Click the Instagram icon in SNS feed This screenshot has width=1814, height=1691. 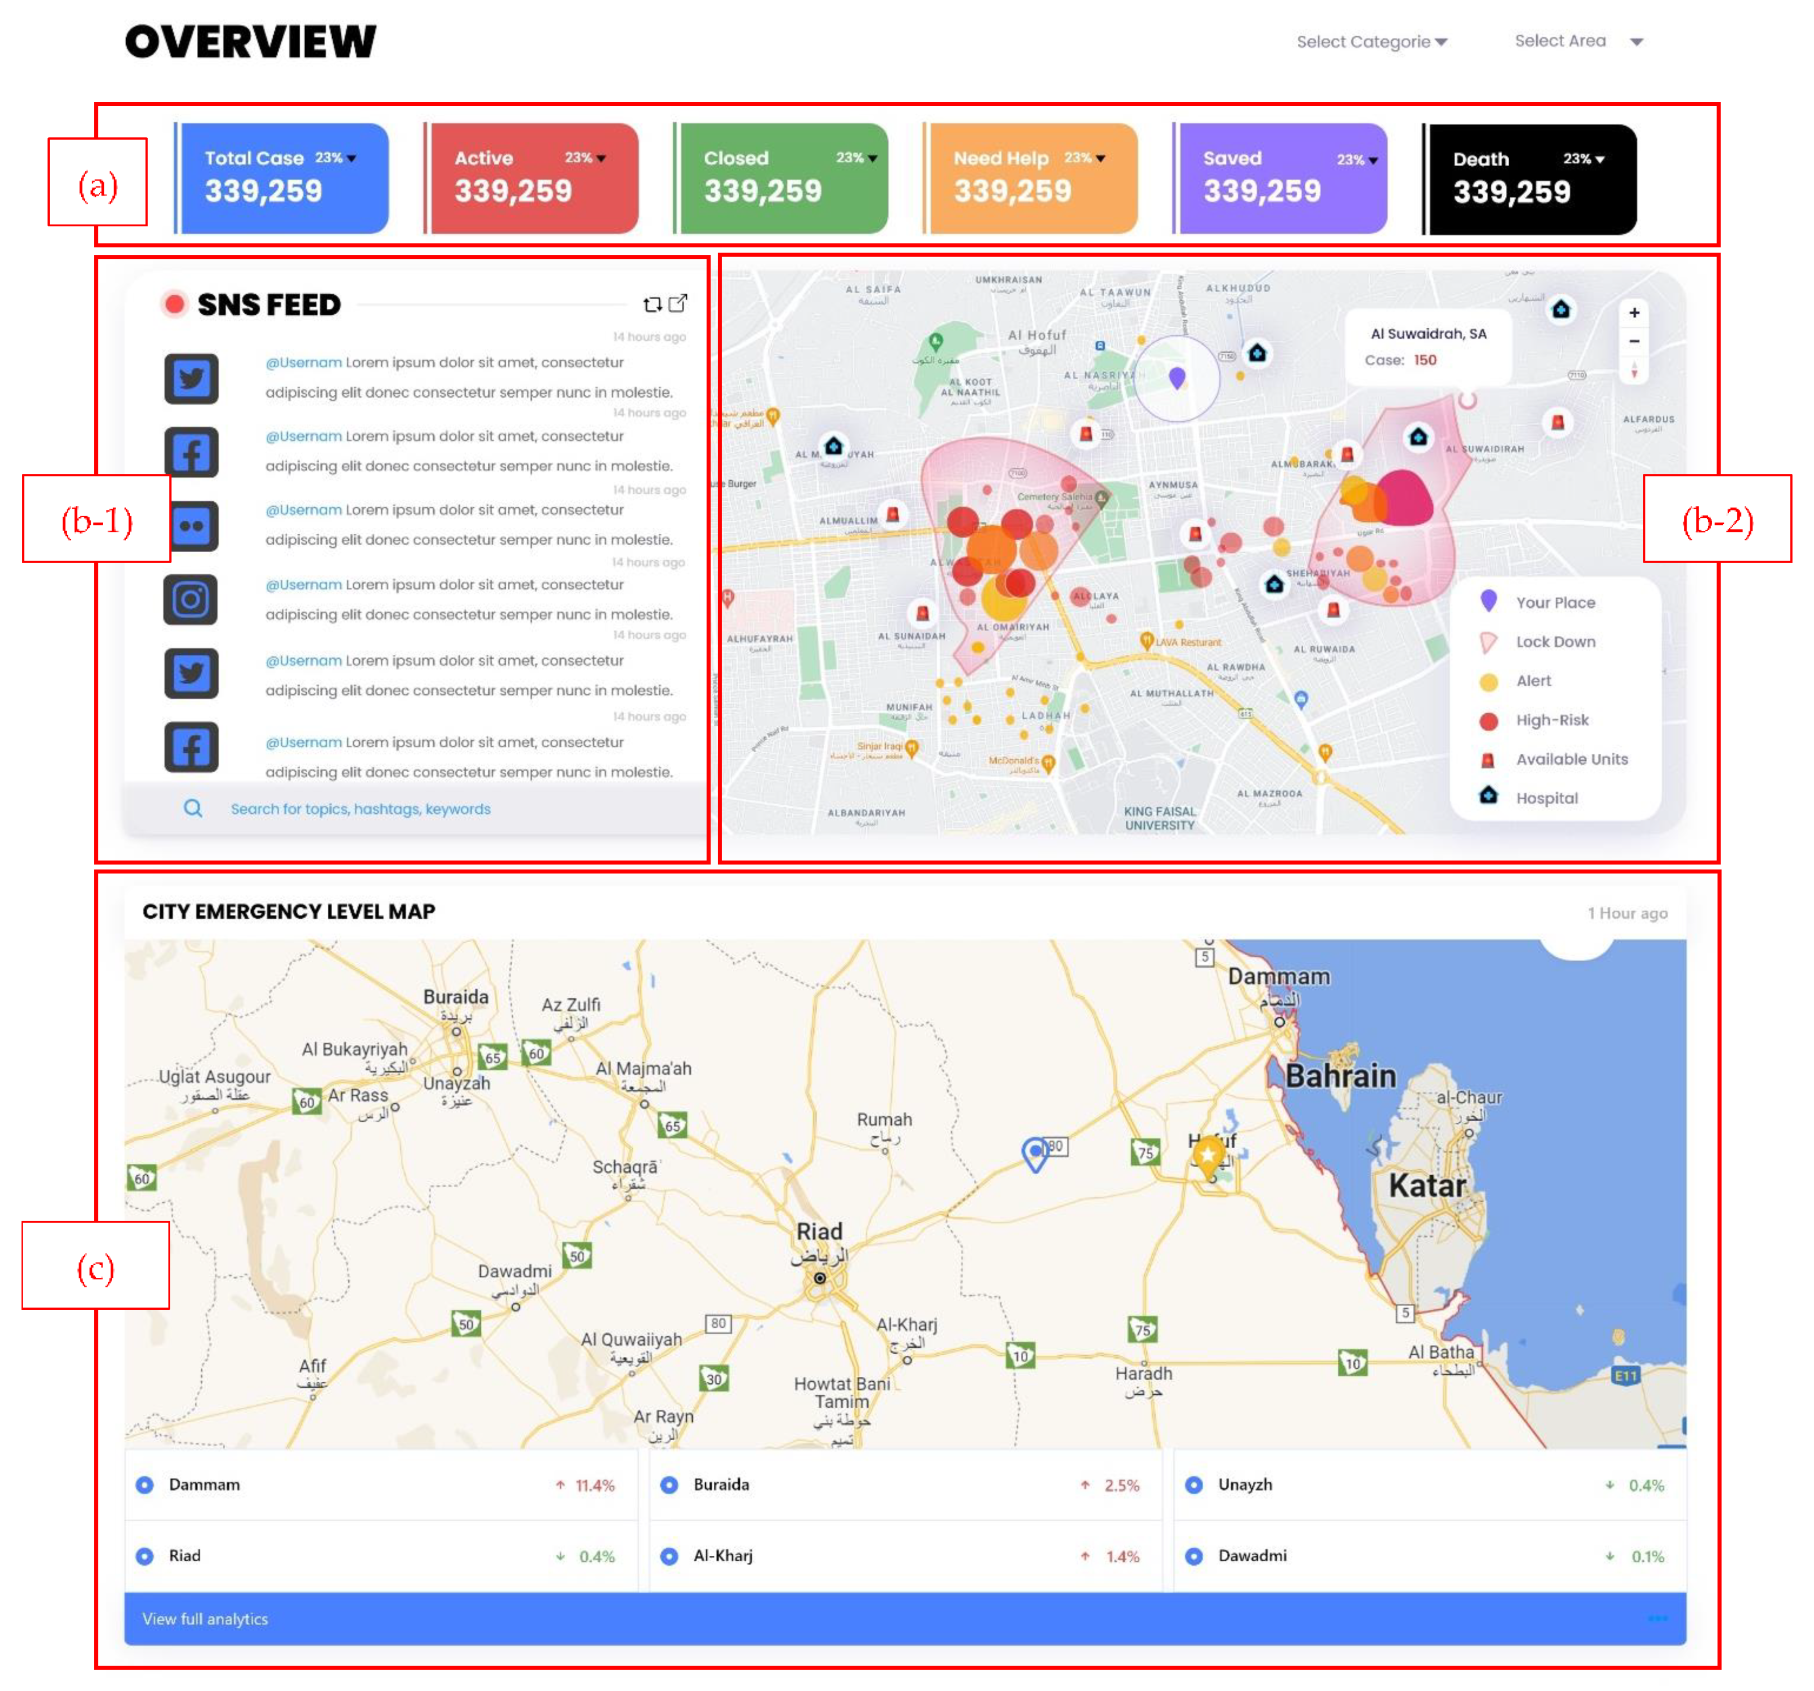(191, 600)
